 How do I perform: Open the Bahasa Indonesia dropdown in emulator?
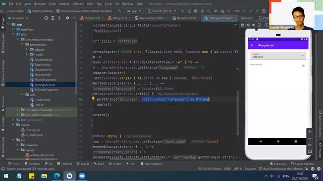[278, 56]
